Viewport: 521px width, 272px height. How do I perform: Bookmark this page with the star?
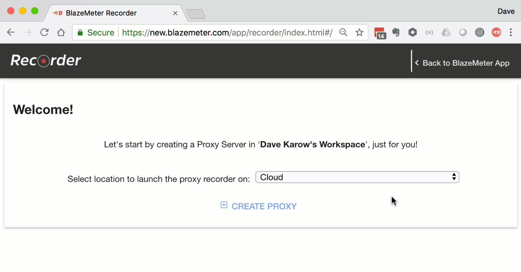point(359,32)
